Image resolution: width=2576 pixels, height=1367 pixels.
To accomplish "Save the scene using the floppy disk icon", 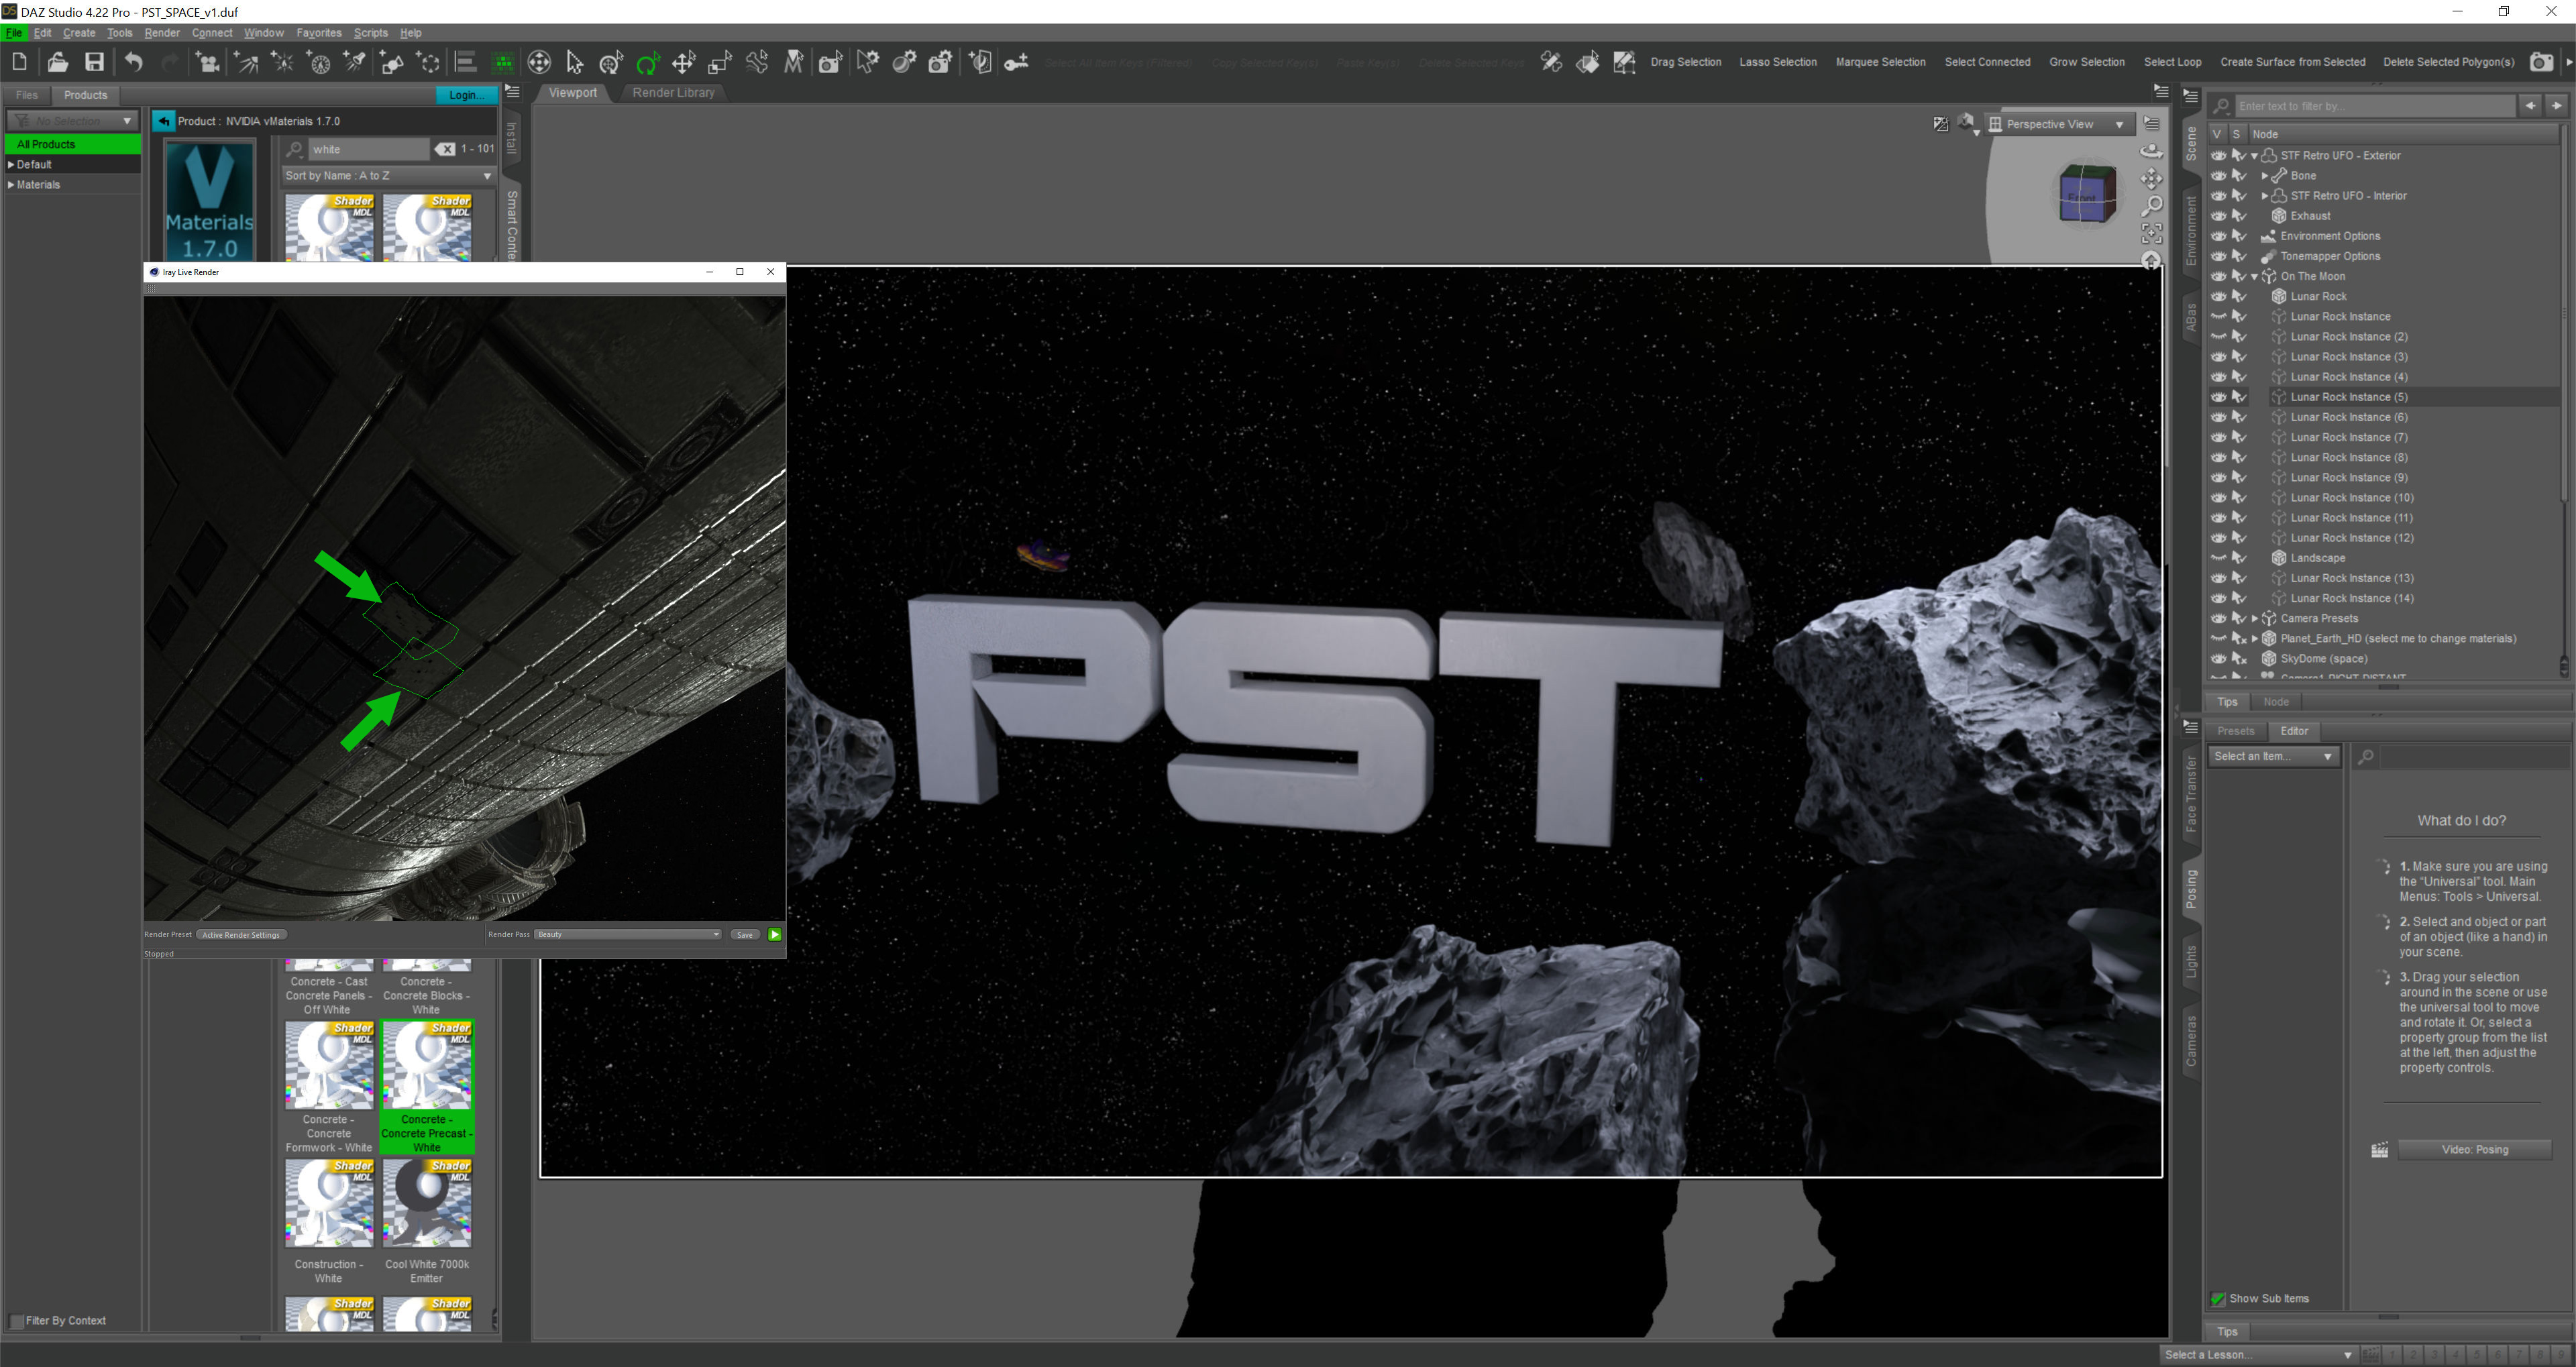I will [94, 62].
